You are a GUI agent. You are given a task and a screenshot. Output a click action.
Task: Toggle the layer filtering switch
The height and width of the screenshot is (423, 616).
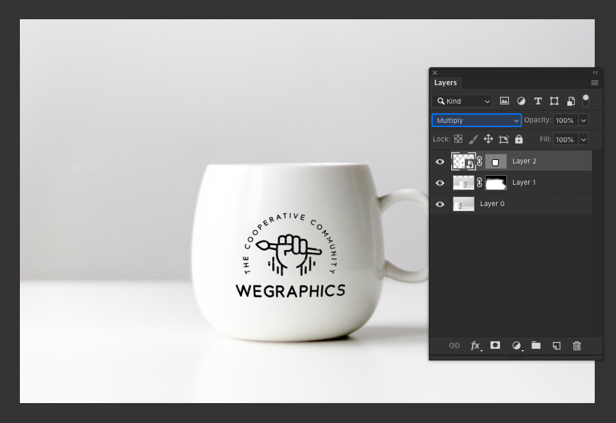click(586, 100)
